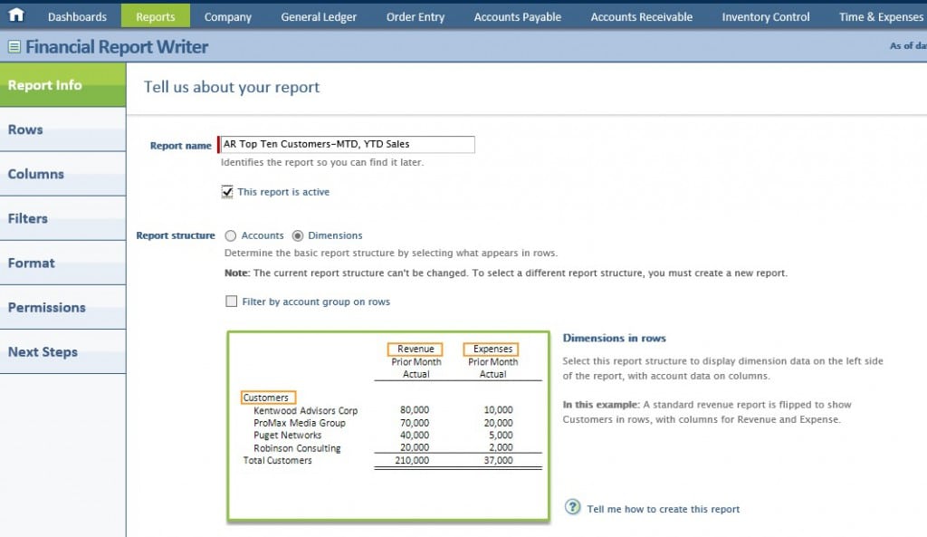927x537 pixels.
Task: Enable 'Filter by account group on rows'
Action: coord(232,302)
